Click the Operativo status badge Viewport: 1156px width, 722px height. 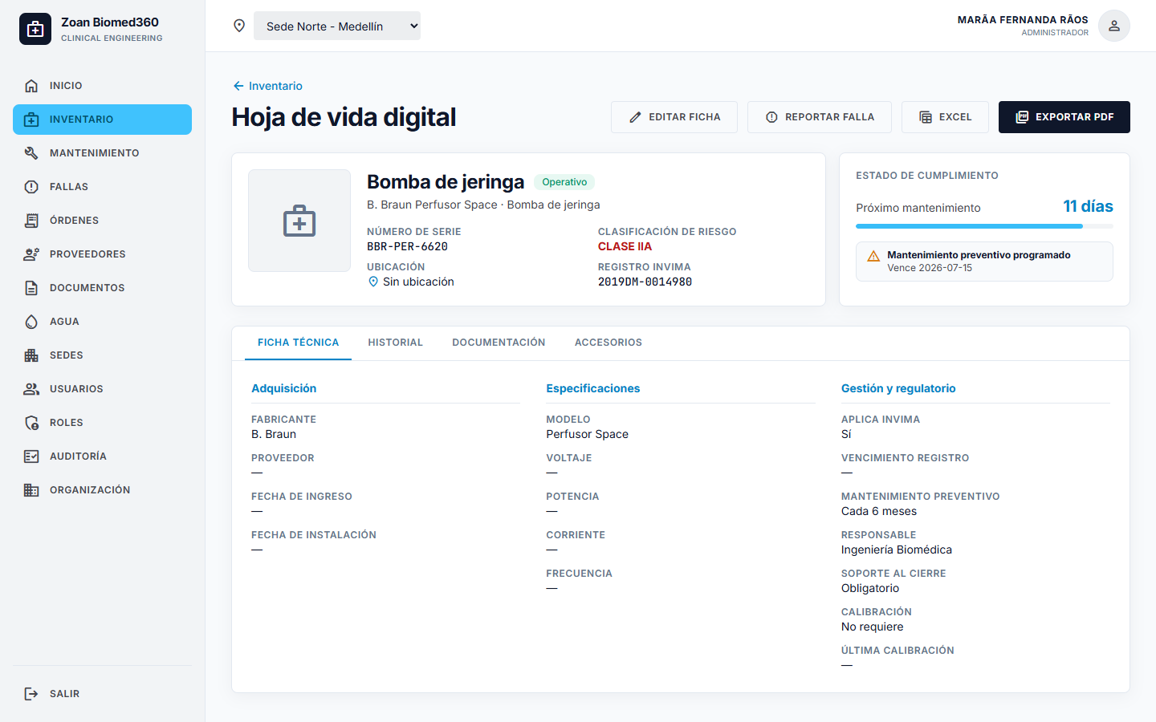coord(564,182)
